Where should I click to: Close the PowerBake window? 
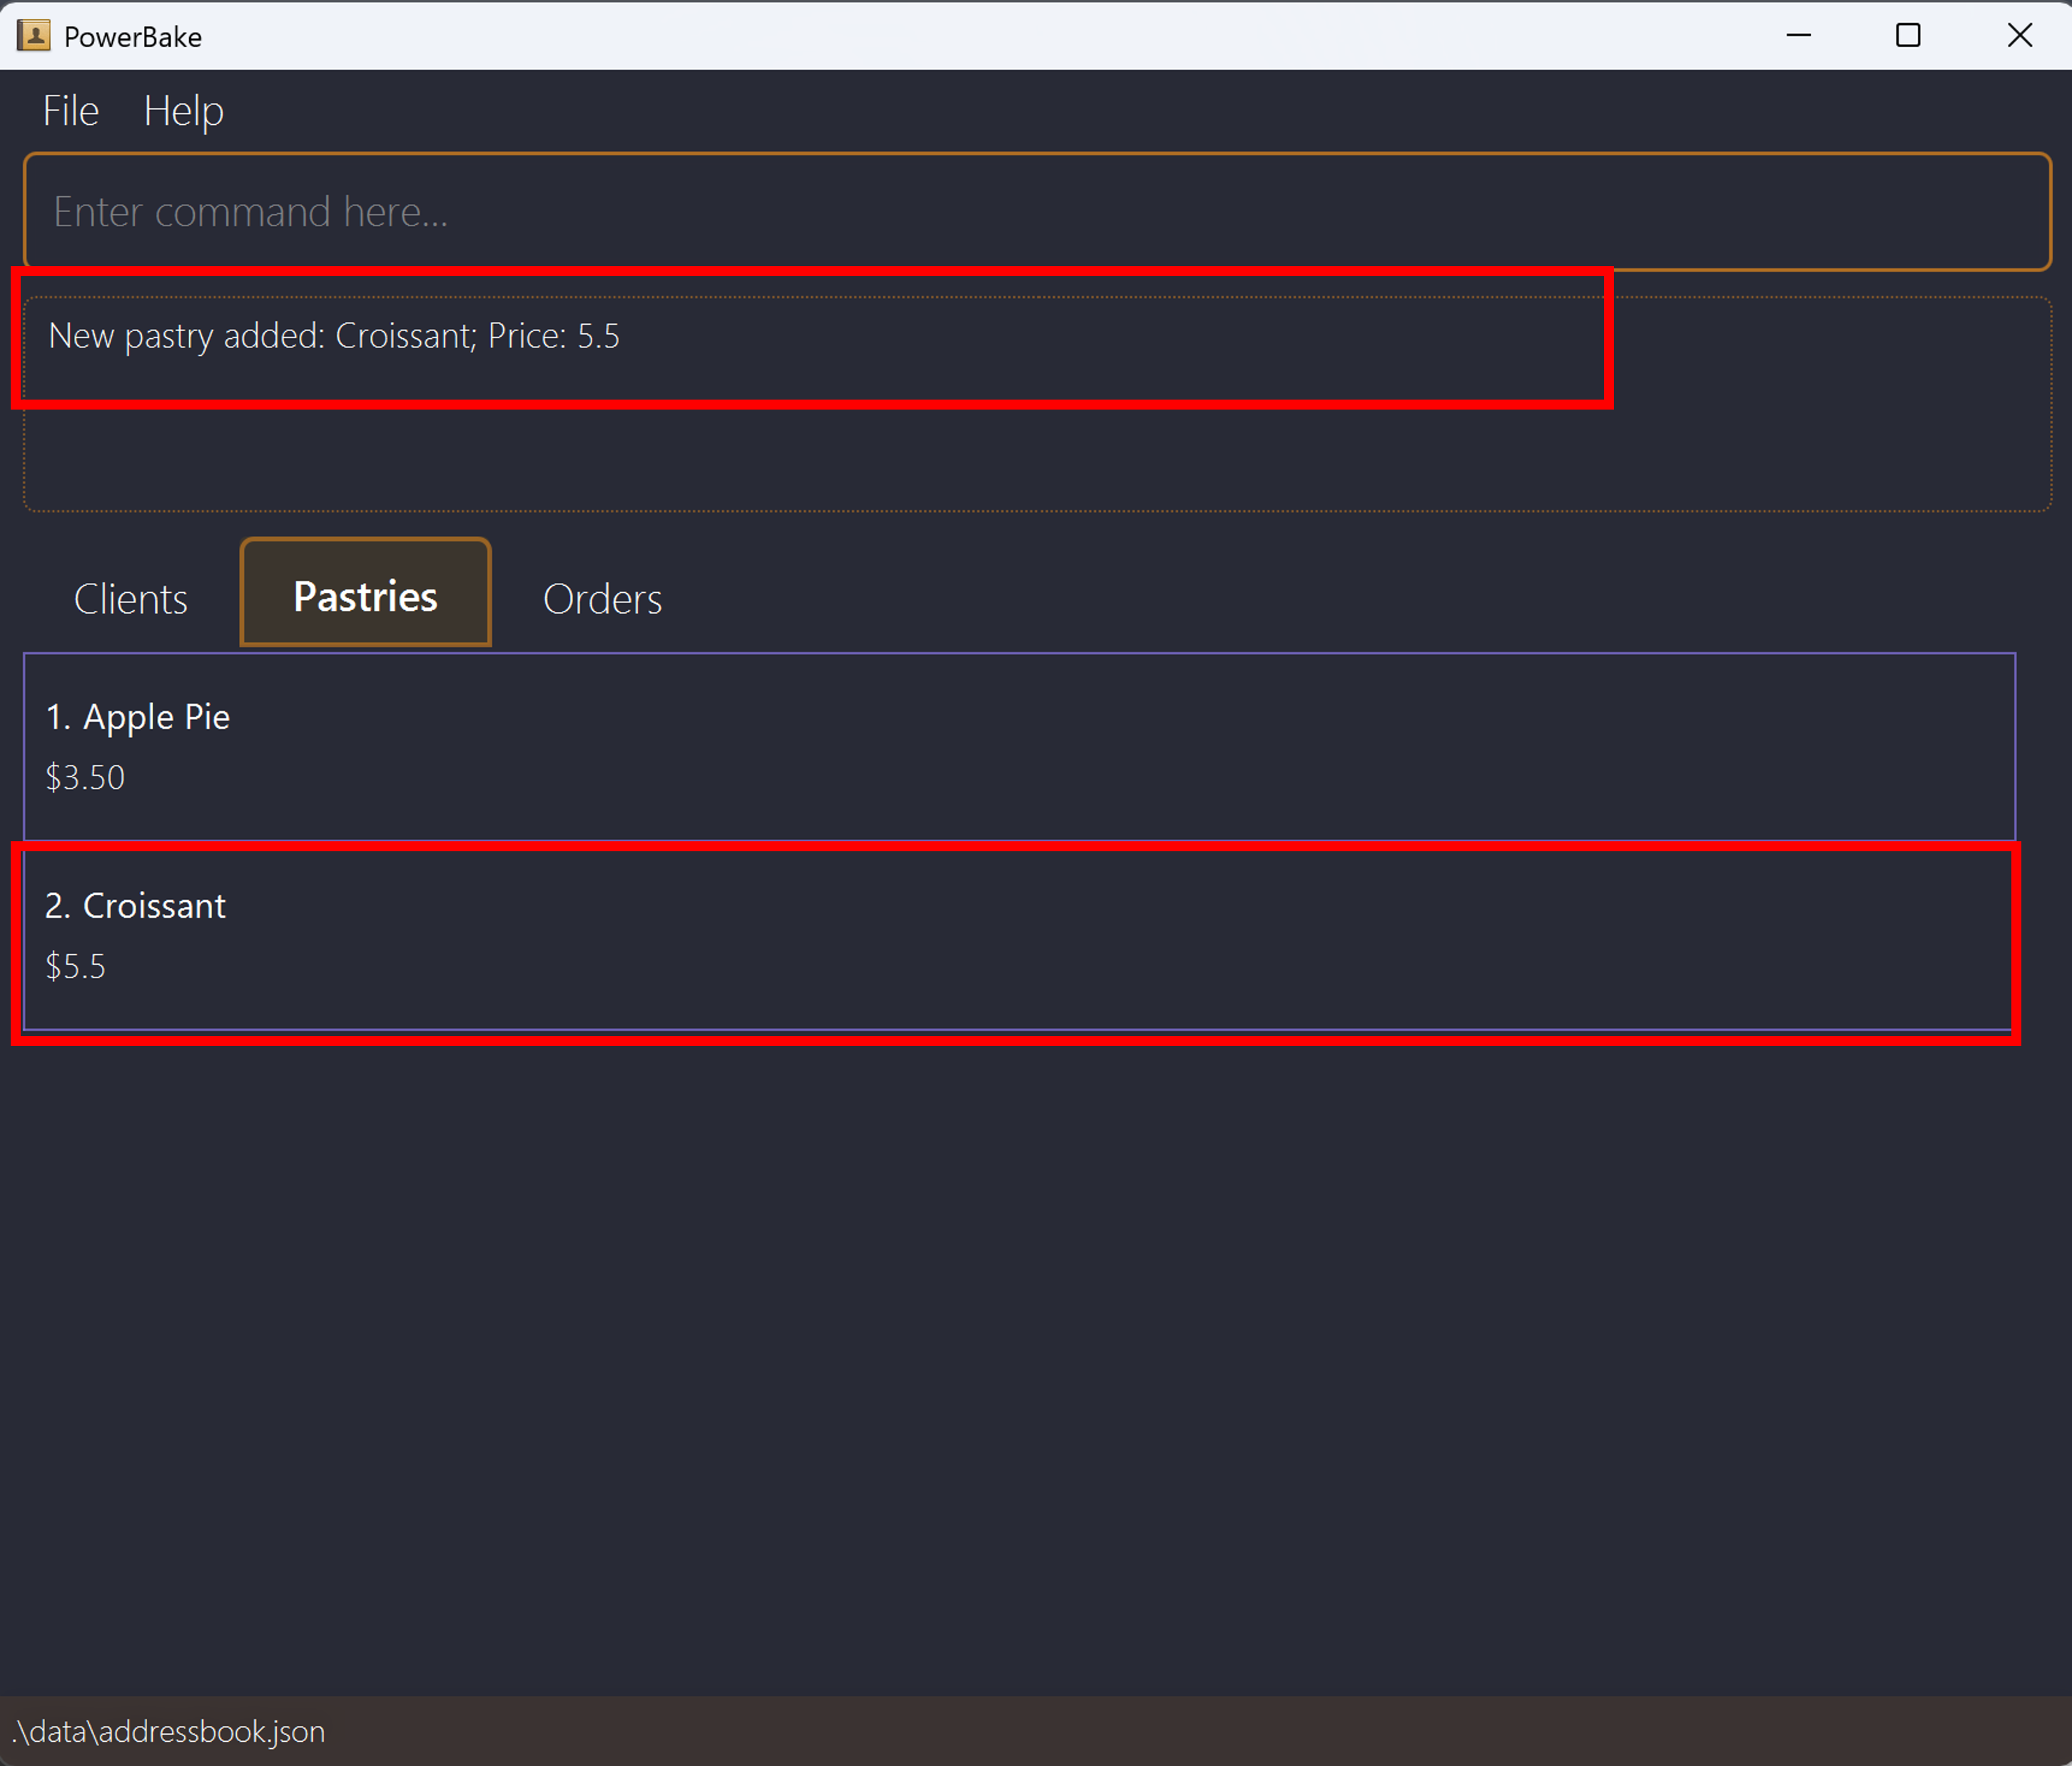2019,36
